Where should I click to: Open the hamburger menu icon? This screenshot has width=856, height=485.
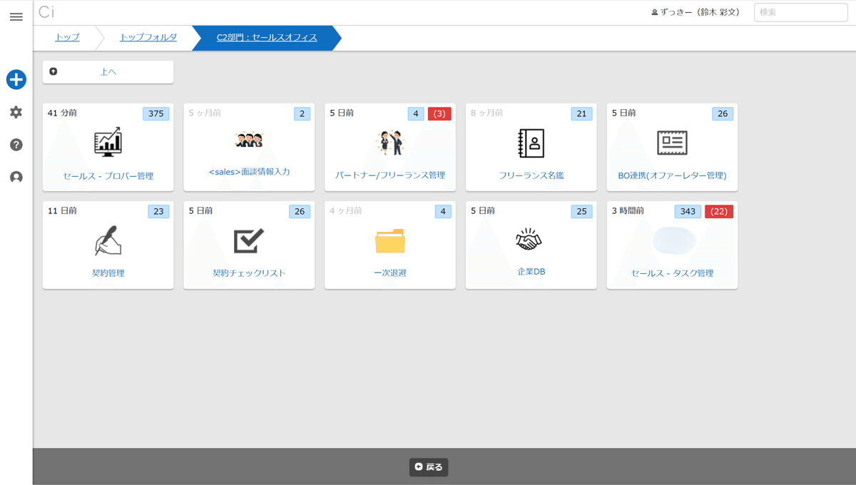click(16, 16)
